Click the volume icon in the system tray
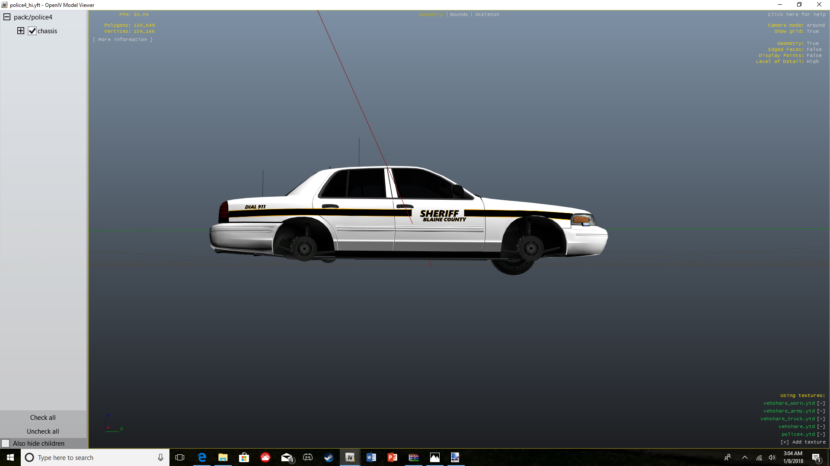 click(772, 457)
